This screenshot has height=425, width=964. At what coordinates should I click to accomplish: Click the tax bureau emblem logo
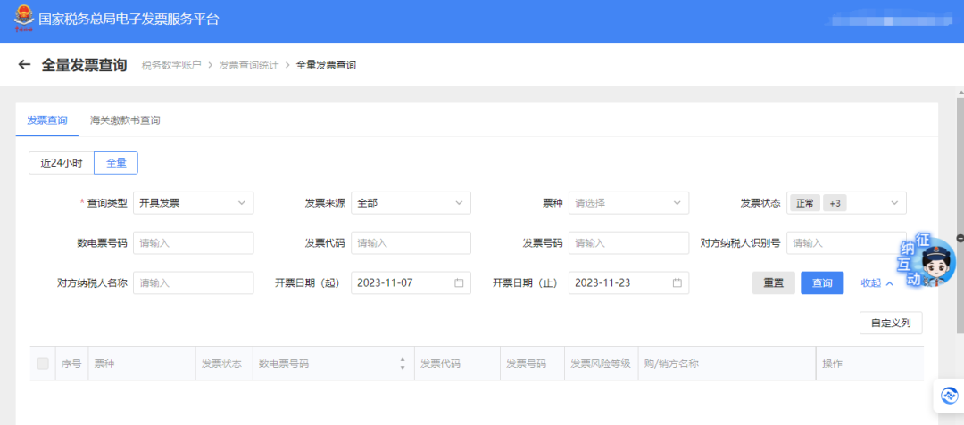(x=21, y=20)
